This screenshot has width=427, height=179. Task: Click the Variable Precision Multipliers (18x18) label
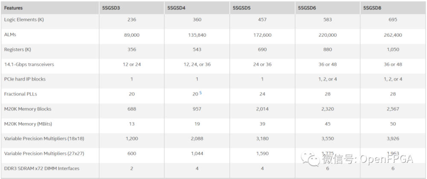click(x=44, y=139)
